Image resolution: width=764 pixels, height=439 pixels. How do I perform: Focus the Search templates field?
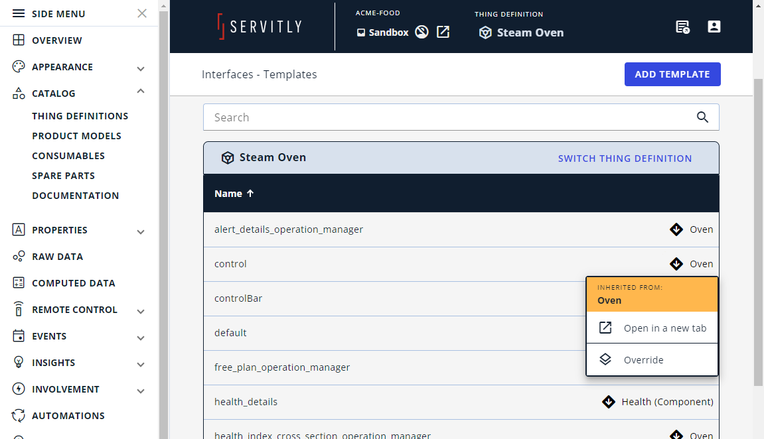(461, 117)
